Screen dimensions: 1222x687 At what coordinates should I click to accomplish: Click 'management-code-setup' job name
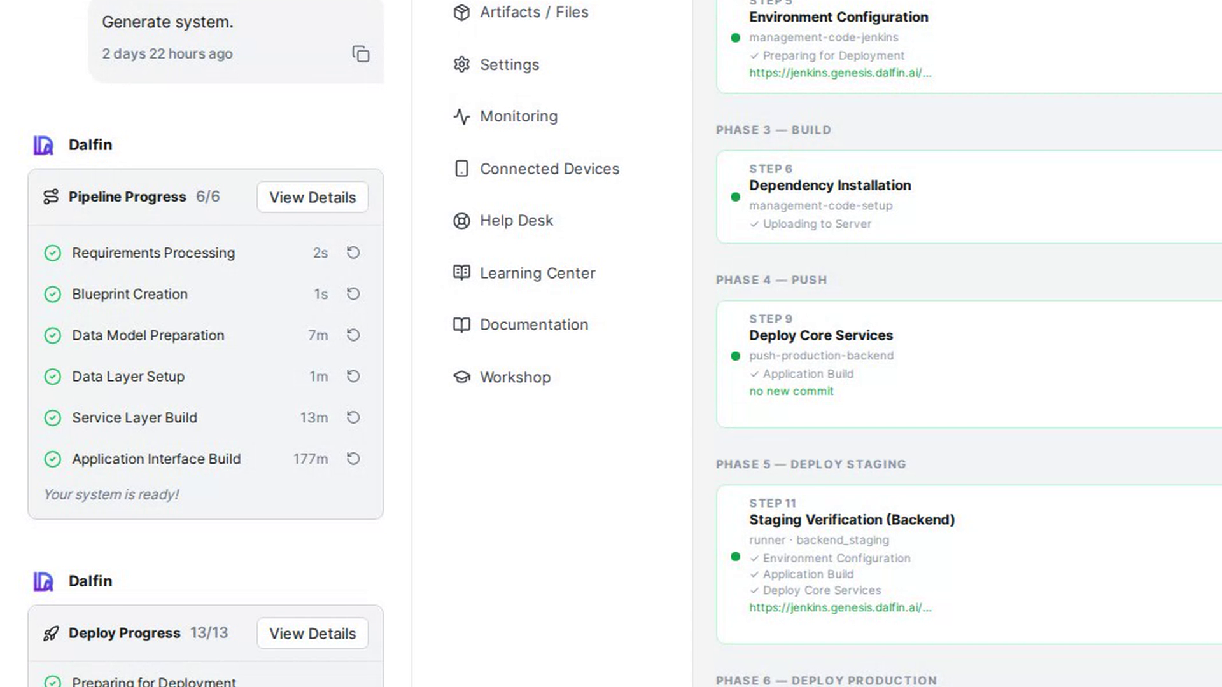pyautogui.click(x=820, y=205)
